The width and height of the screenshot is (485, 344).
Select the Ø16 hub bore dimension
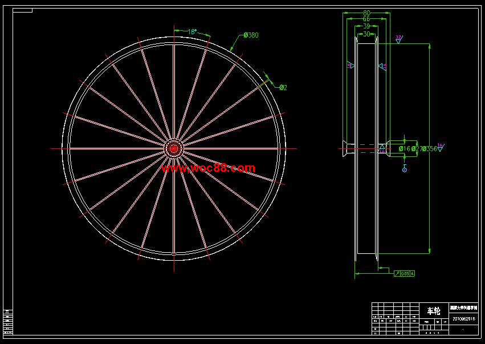coord(404,149)
